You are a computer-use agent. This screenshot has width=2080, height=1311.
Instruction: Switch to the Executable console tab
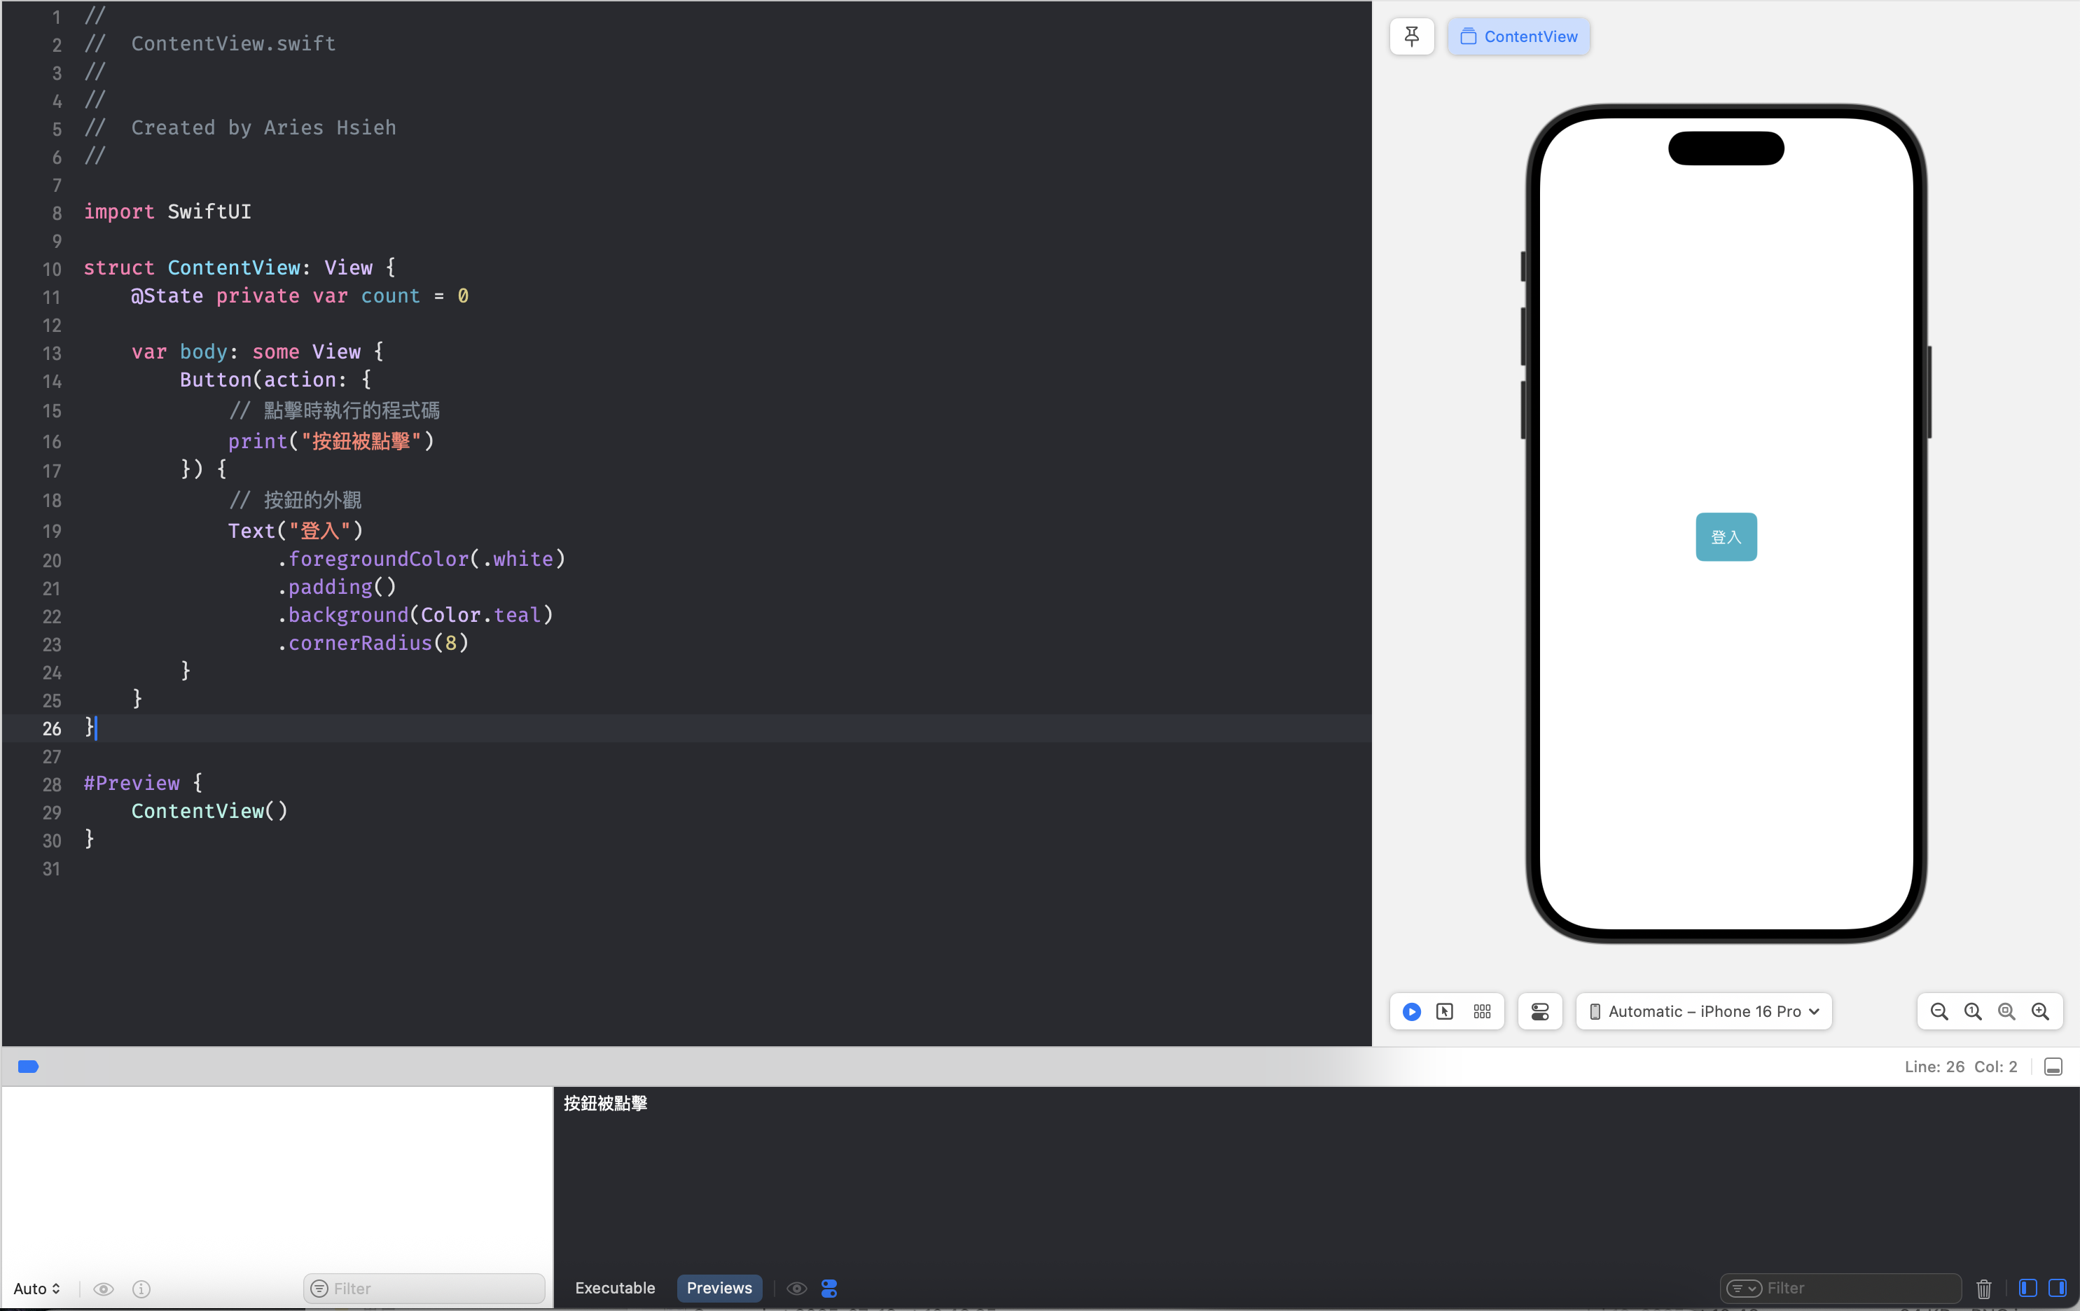tap(615, 1288)
